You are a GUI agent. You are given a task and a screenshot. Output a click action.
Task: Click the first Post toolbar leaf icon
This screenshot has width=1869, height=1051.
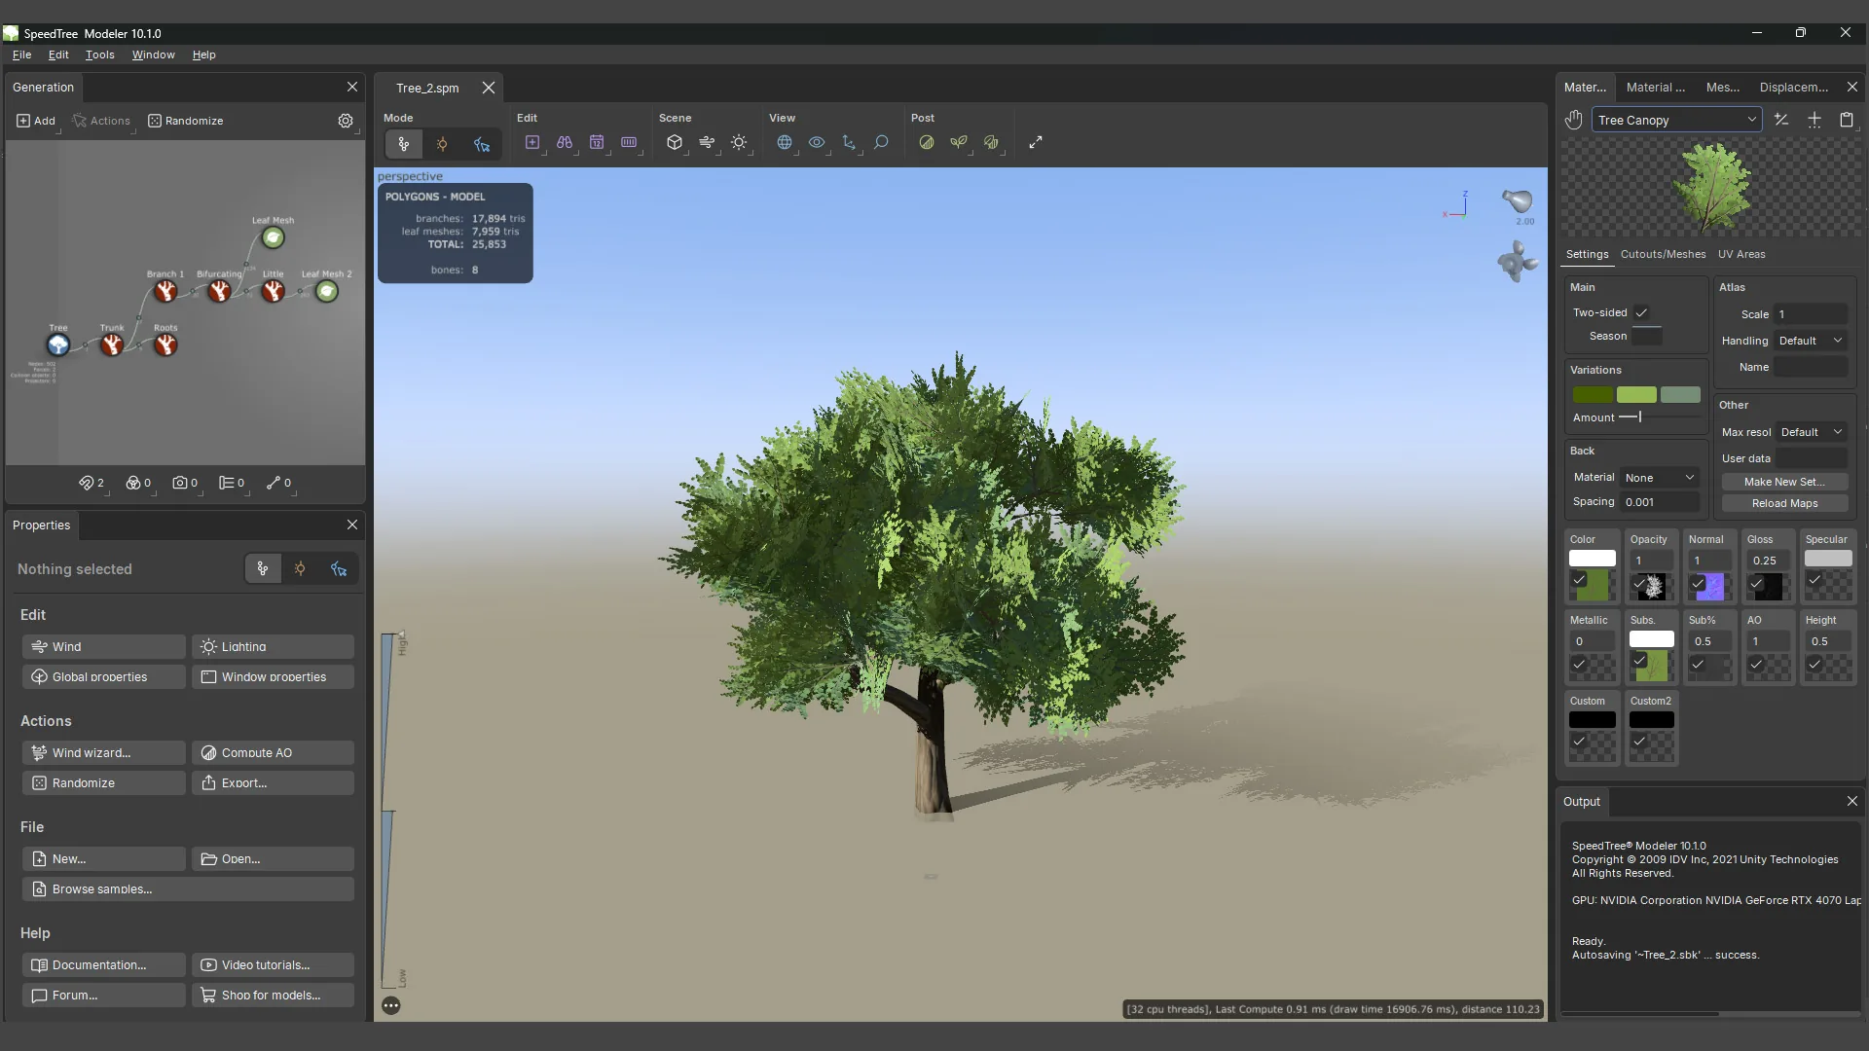[927, 142]
